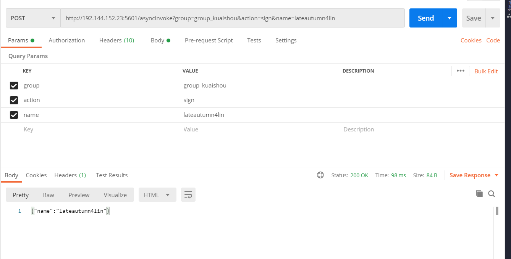This screenshot has height=259, width=511.
Task: Copy response body with the copy icon
Action: pos(479,194)
